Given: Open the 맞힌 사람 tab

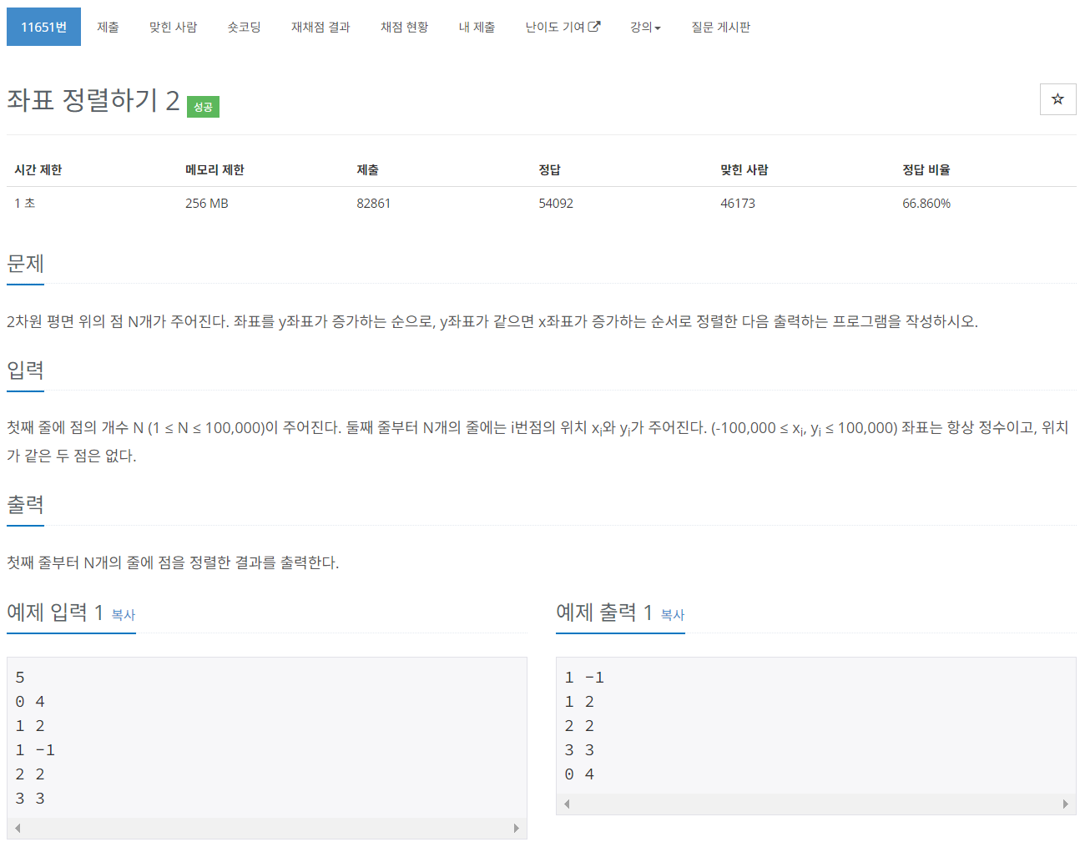Looking at the screenshot, I should pyautogui.click(x=173, y=27).
